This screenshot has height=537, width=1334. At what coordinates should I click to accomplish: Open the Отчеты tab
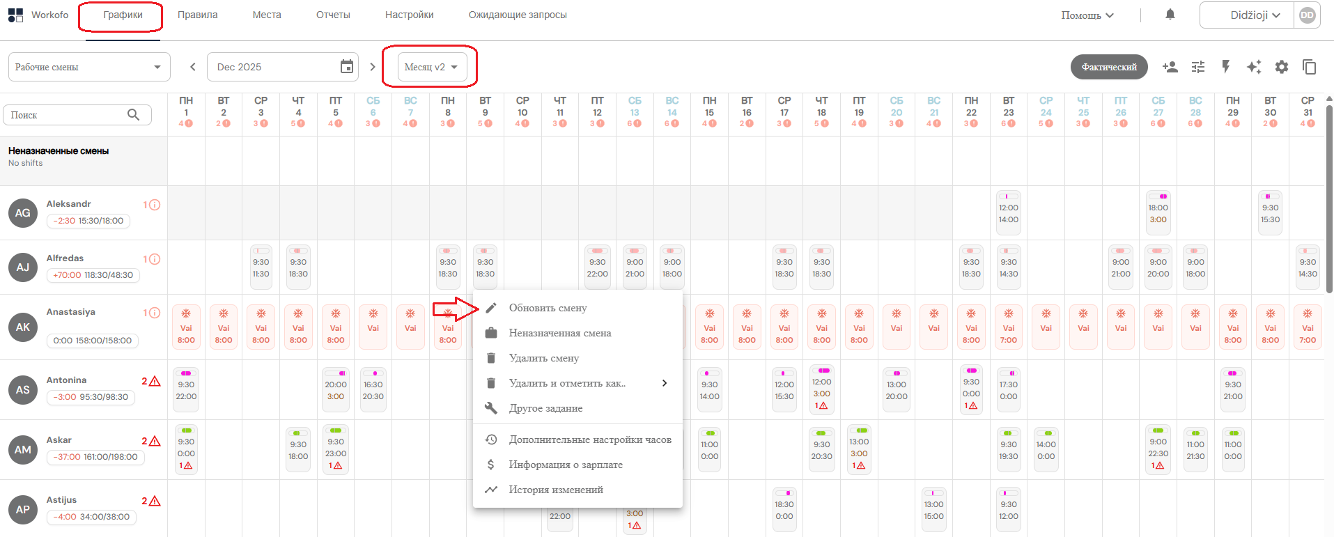333,15
